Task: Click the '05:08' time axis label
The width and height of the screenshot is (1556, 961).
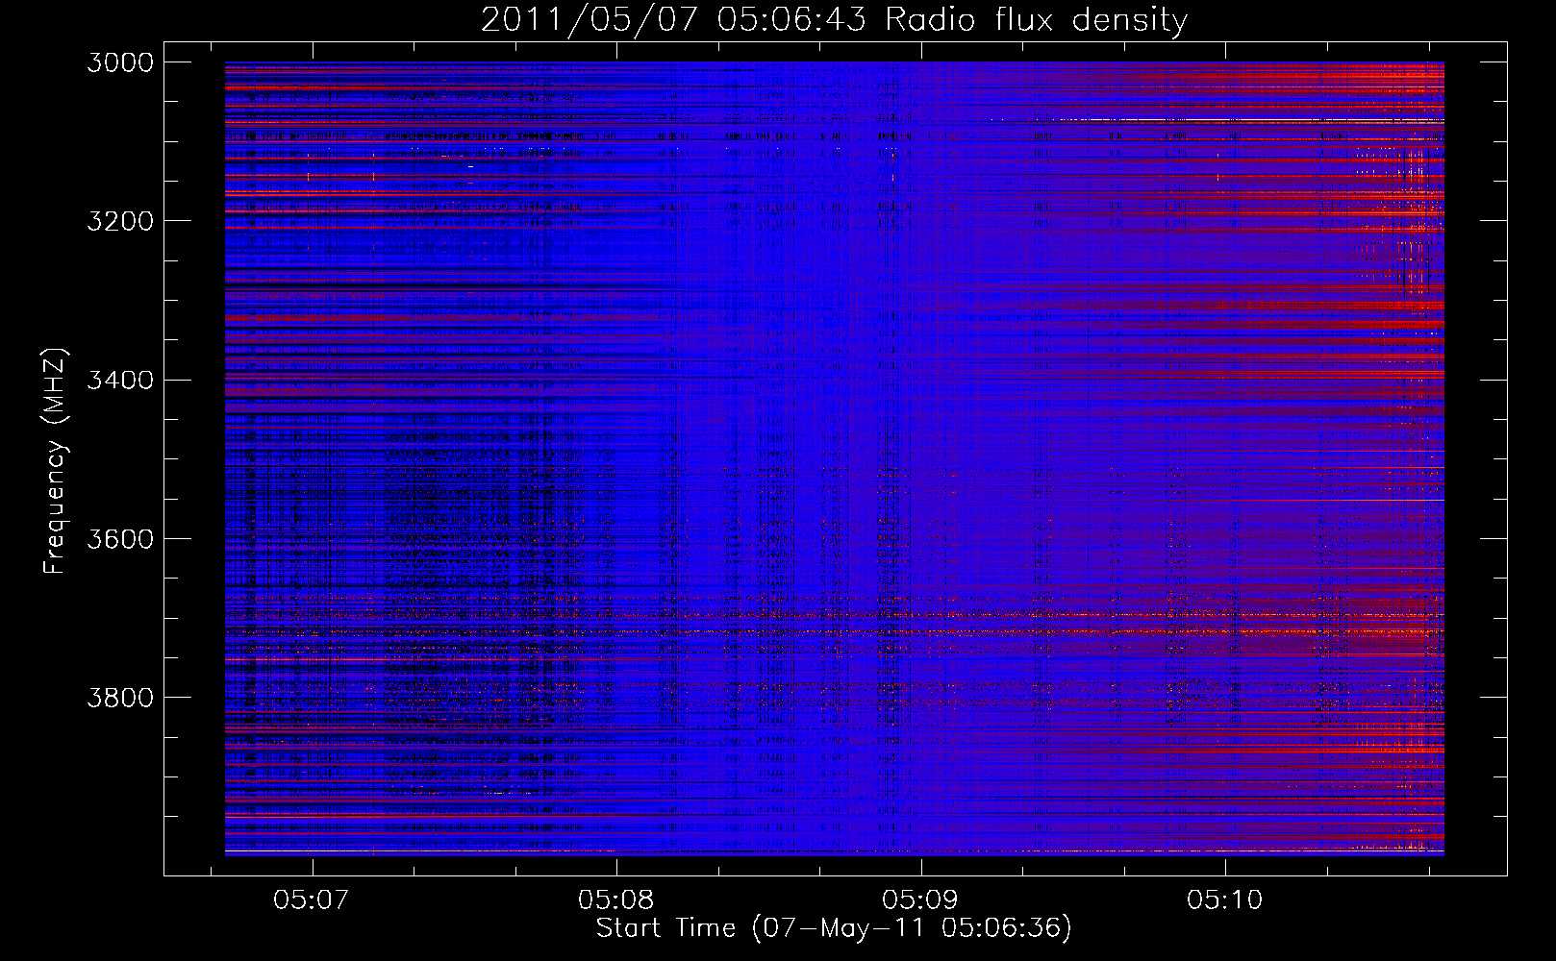Action: 615,900
